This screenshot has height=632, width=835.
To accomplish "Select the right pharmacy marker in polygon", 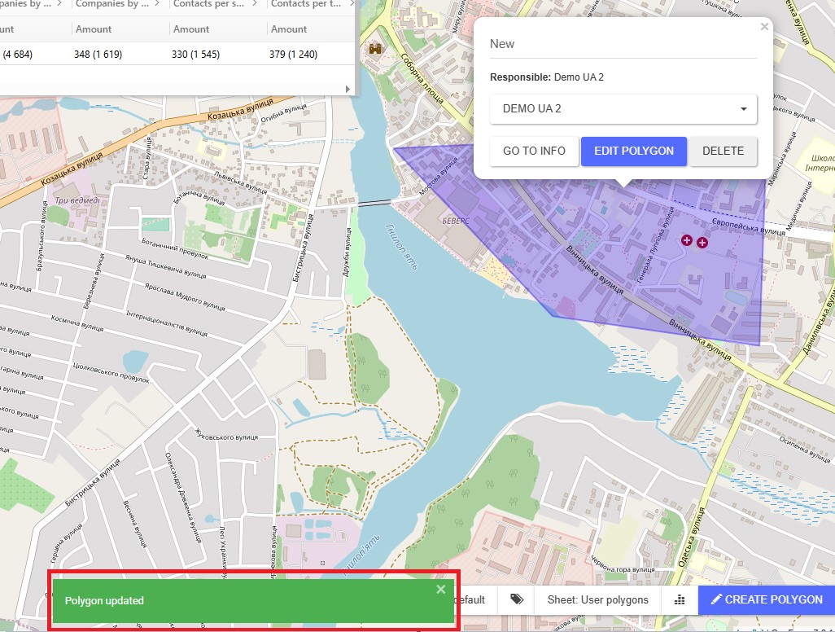I will pos(702,243).
